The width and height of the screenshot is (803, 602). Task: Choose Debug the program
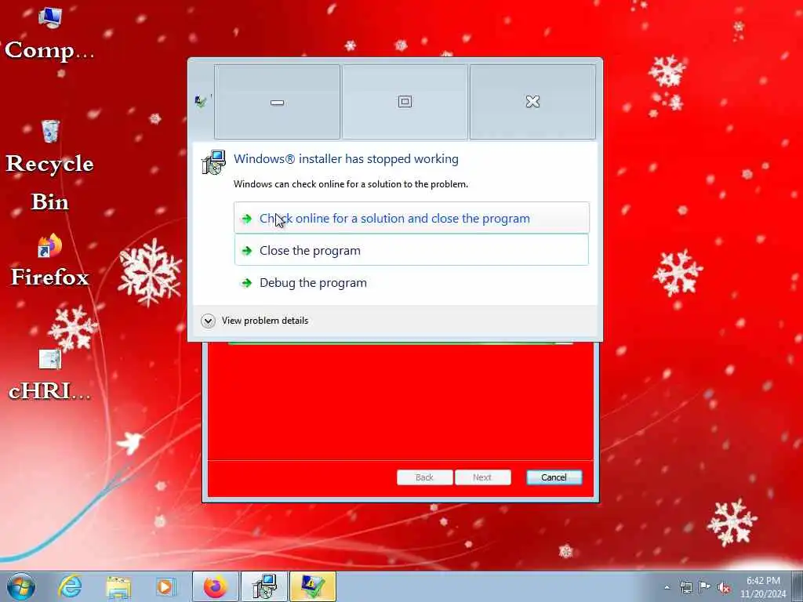tap(412, 282)
